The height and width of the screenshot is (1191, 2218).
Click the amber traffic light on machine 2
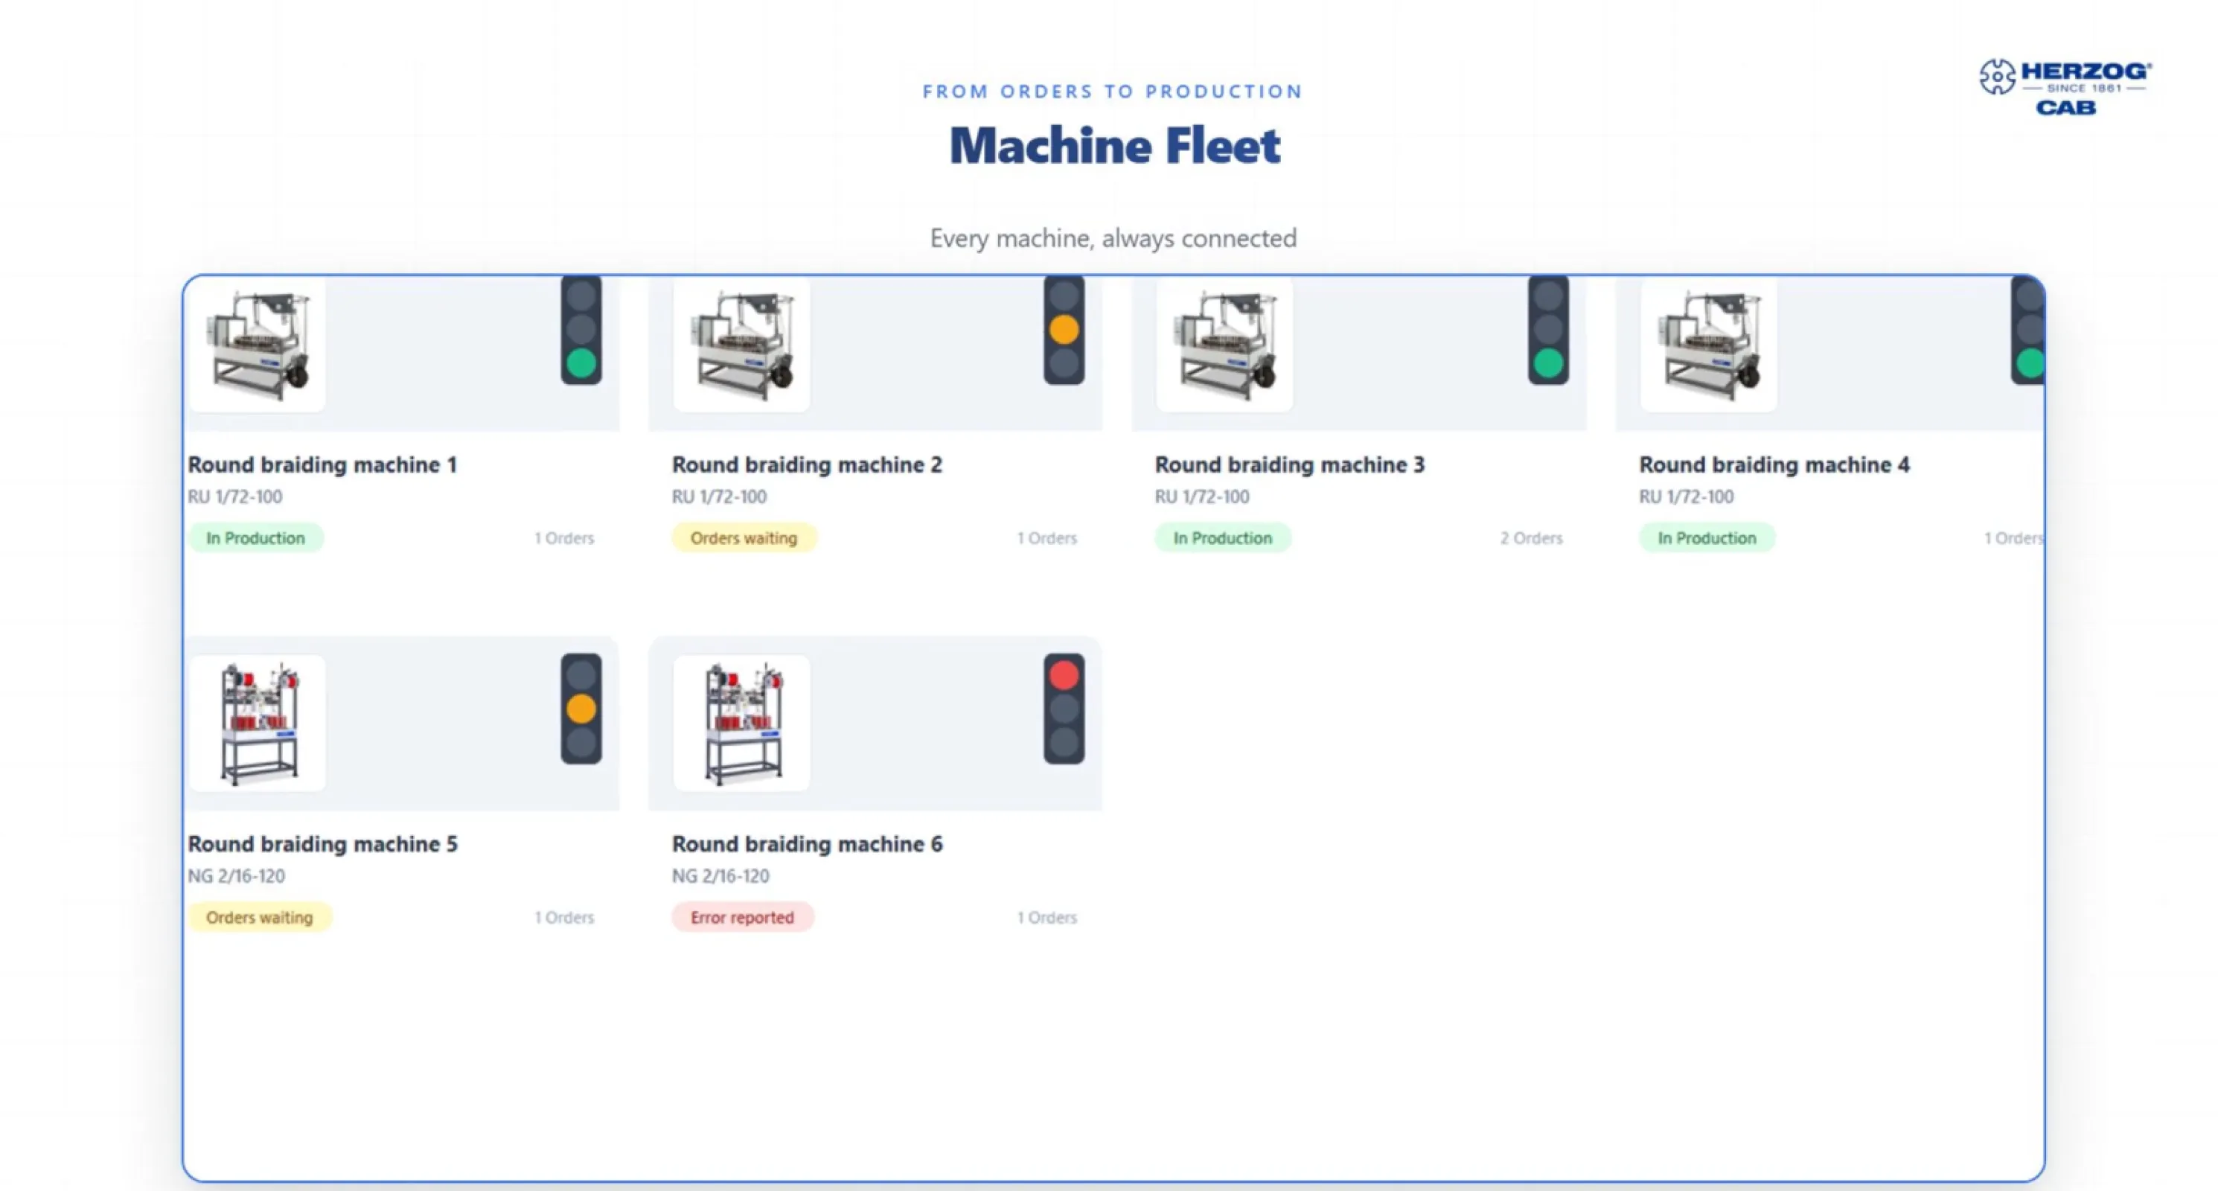(1064, 330)
